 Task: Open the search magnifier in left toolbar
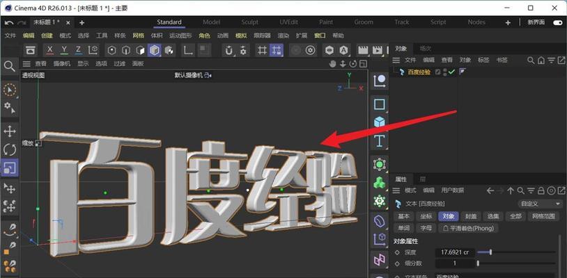pyautogui.click(x=9, y=66)
